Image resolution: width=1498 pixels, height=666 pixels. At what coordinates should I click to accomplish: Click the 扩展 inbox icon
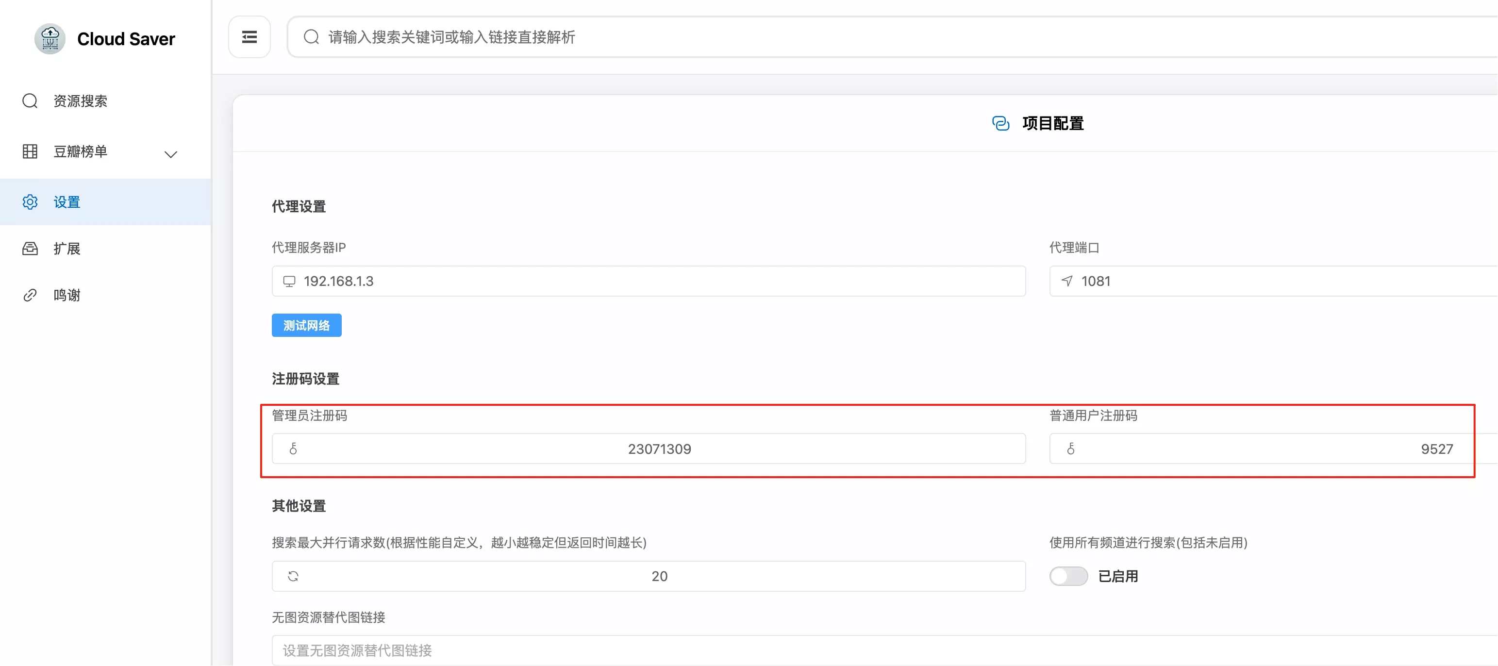coord(30,249)
